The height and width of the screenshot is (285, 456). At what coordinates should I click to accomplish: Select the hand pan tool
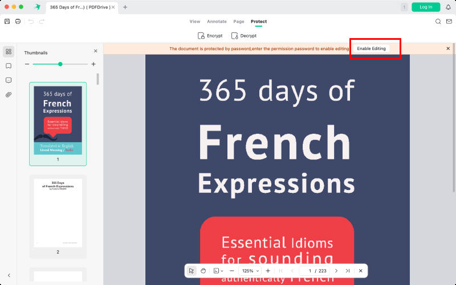point(203,271)
